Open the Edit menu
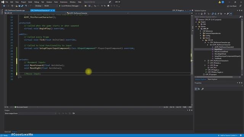 (12, 2)
